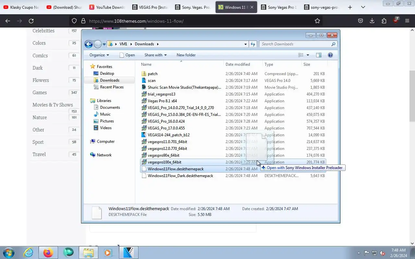Viewport: 415px width, 259px height.
Task: Save page to Pocket icon
Action: [x=361, y=21]
